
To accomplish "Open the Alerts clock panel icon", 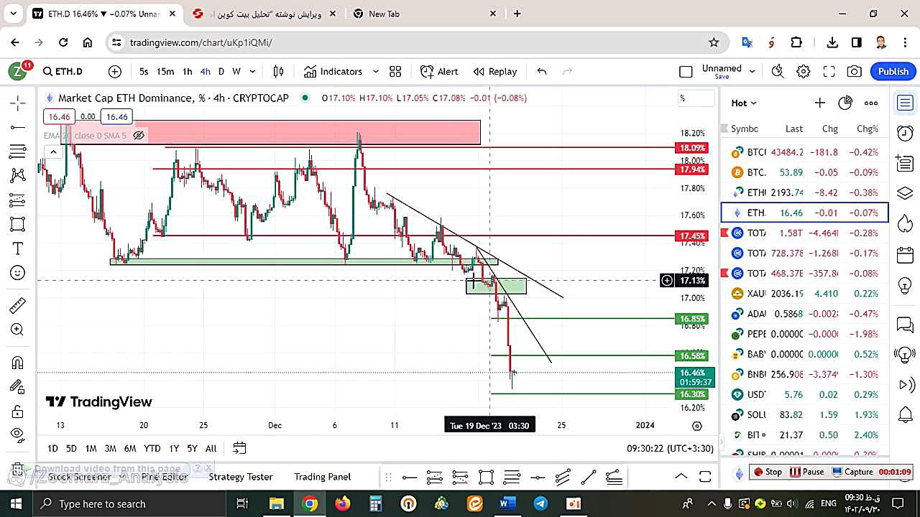I will coord(906,133).
